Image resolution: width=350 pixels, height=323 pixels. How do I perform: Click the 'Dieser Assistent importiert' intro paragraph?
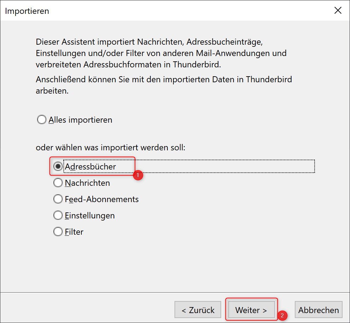pyautogui.click(x=161, y=53)
